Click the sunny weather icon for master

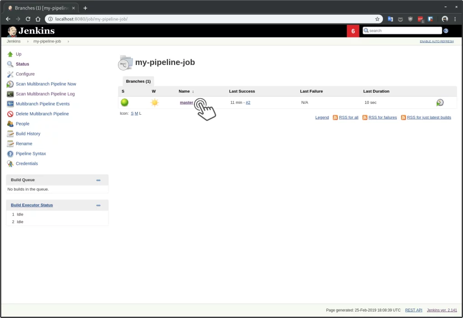point(155,103)
